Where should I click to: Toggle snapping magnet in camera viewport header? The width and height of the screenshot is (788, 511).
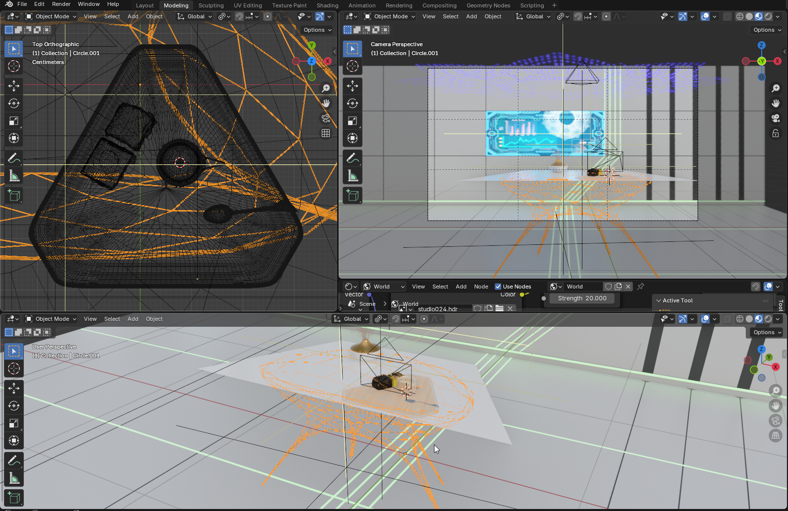(x=578, y=16)
